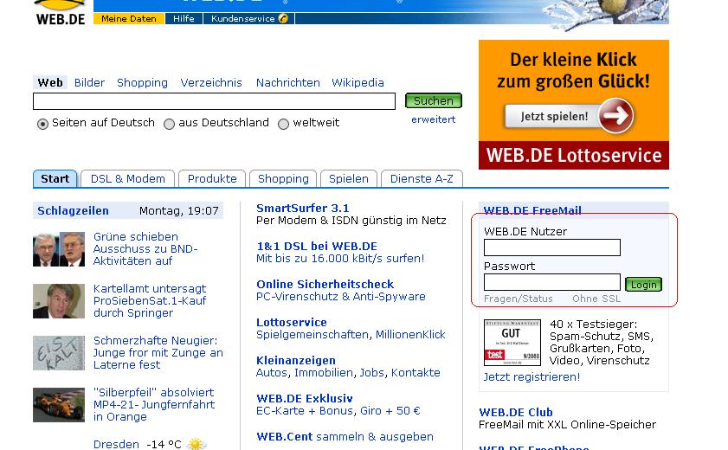Image resolution: width=728 pixels, height=450 pixels.
Task: Switch search to Nachrichten
Action: (288, 82)
